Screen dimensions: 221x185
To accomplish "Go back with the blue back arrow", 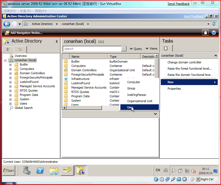I will pos(7,24).
